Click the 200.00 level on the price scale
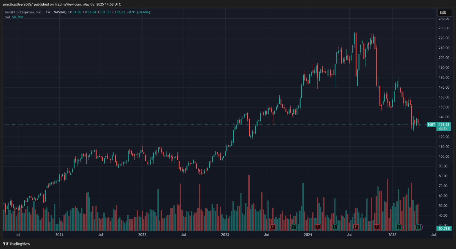Screen dimensions: 456x249 point(444,58)
